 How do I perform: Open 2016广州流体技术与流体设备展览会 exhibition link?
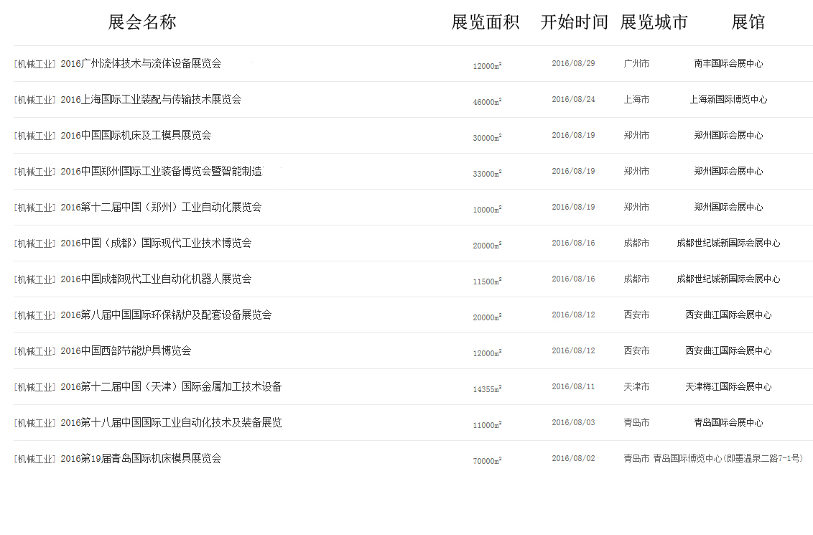pyautogui.click(x=141, y=64)
